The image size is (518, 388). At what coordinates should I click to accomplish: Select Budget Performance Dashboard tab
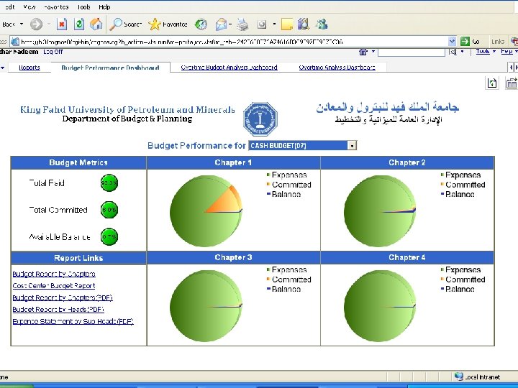click(110, 68)
